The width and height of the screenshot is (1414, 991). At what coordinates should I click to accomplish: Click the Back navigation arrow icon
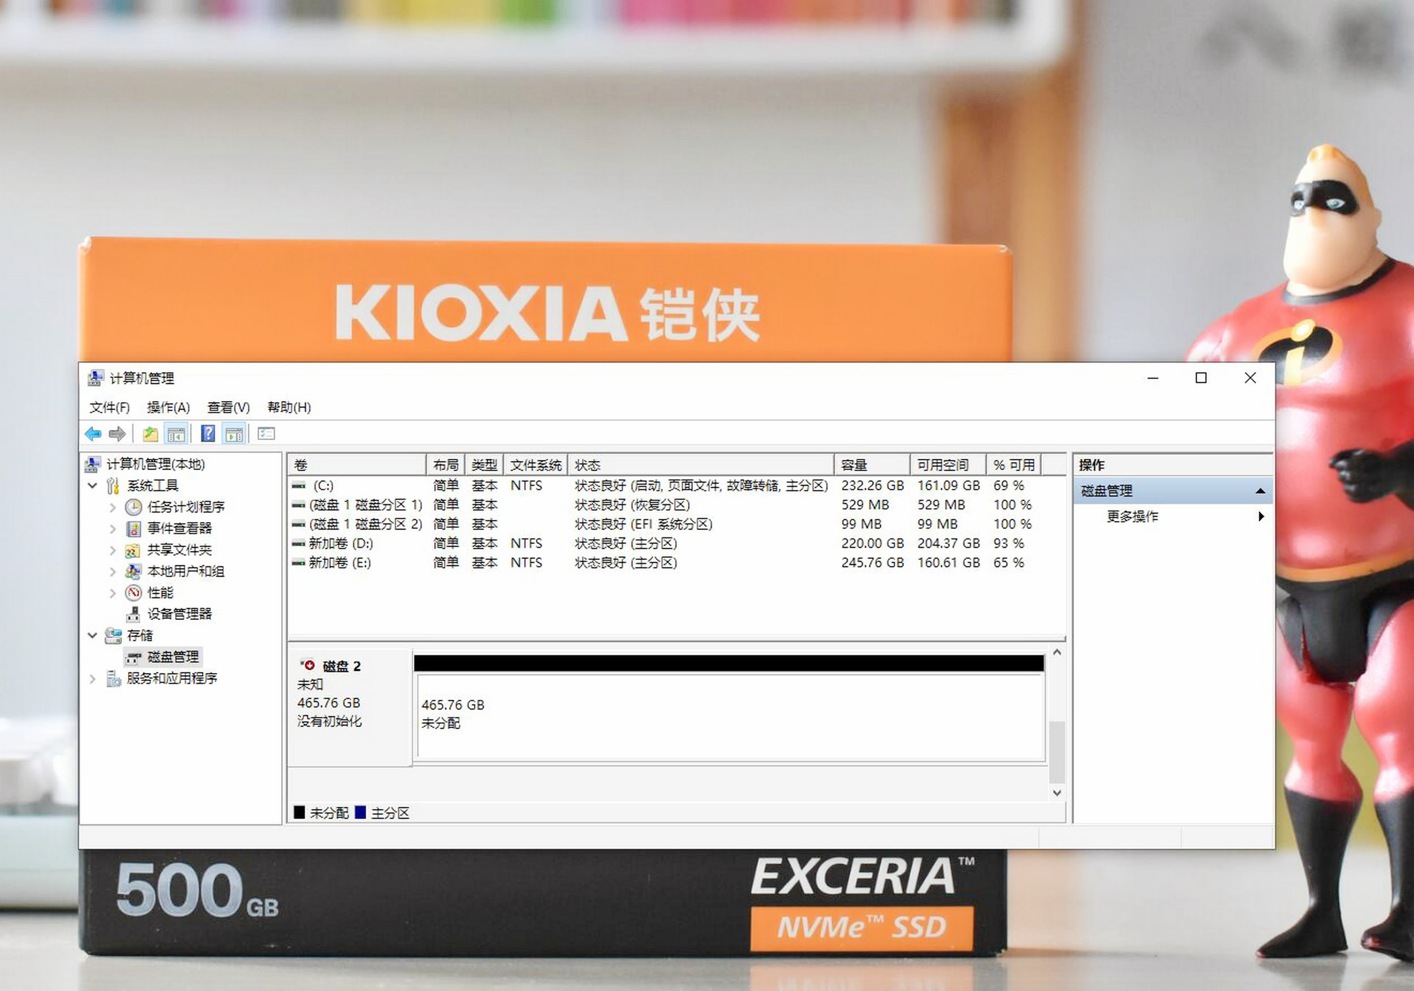[94, 434]
